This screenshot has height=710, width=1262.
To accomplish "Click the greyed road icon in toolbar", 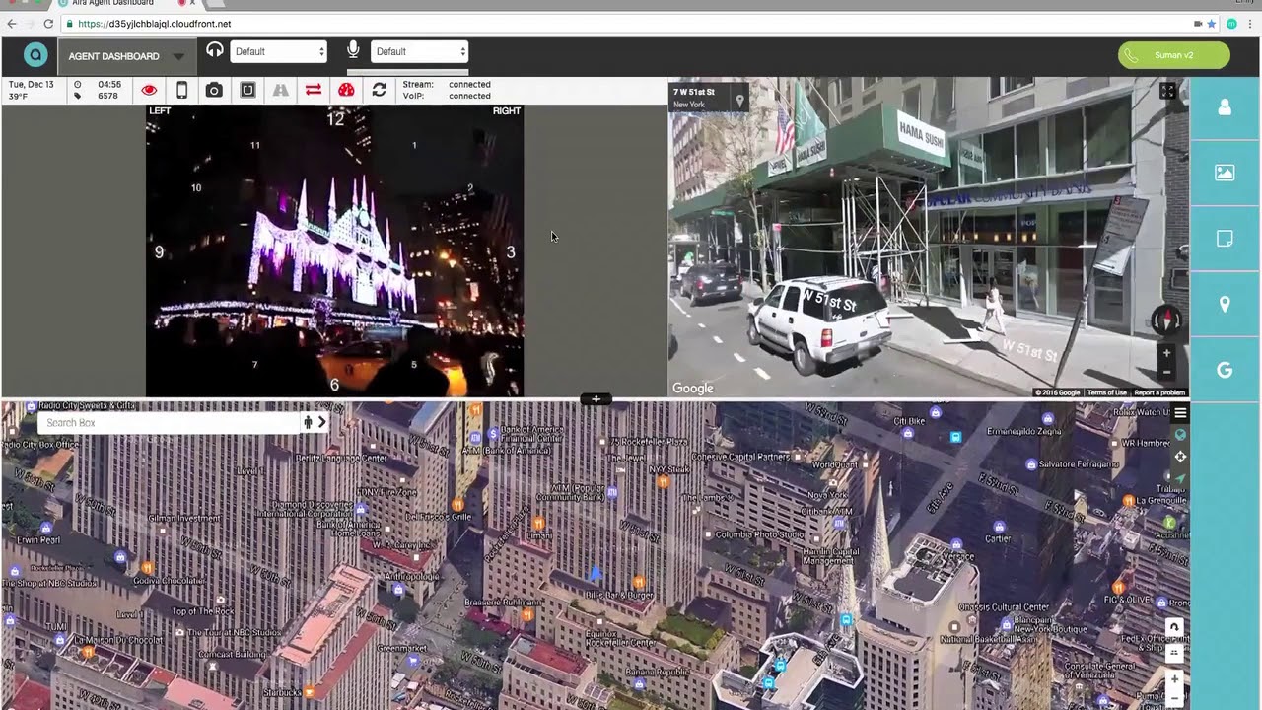I will tap(280, 90).
